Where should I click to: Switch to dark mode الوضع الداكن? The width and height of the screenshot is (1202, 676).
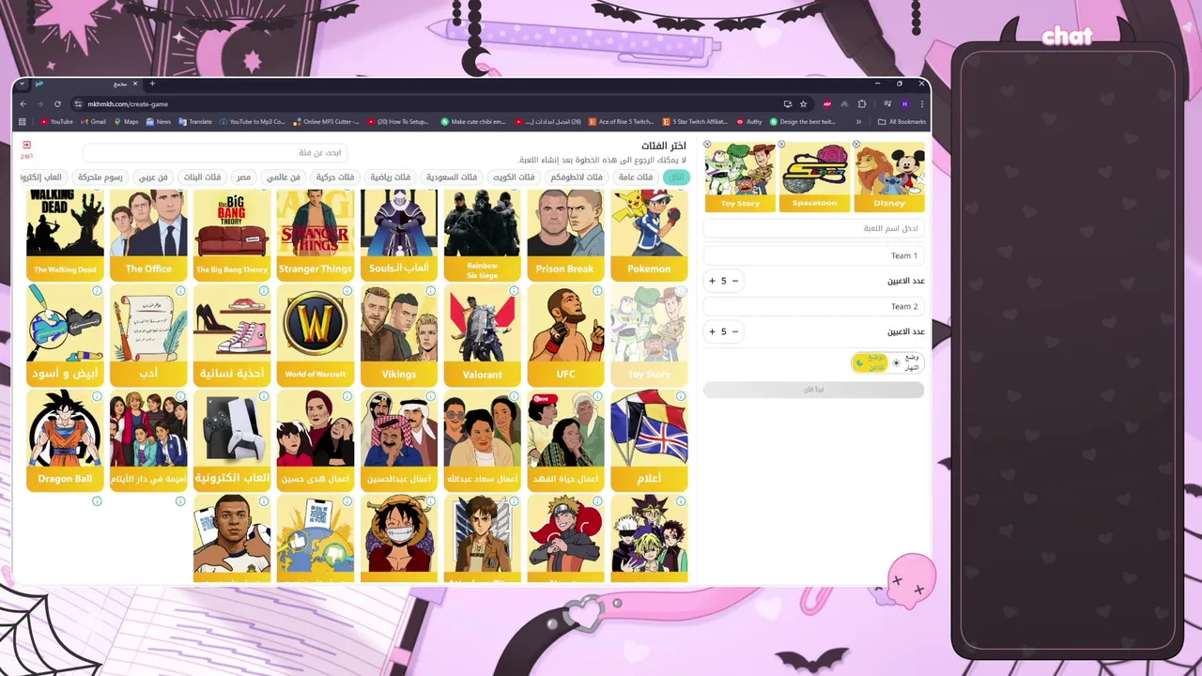[870, 362]
